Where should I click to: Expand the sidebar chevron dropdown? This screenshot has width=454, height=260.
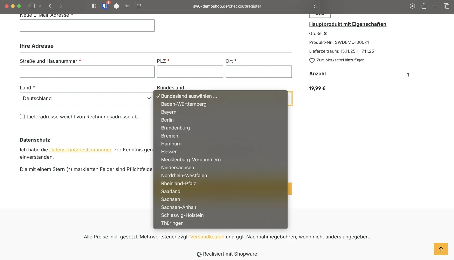point(40,6)
